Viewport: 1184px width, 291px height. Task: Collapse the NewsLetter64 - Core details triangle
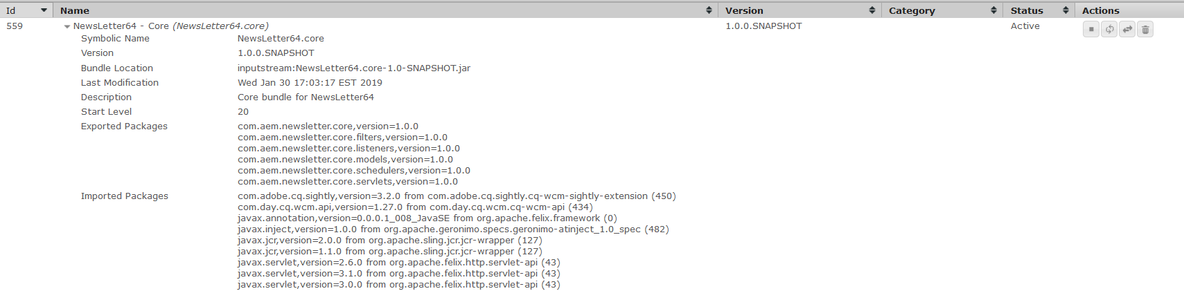click(x=67, y=27)
